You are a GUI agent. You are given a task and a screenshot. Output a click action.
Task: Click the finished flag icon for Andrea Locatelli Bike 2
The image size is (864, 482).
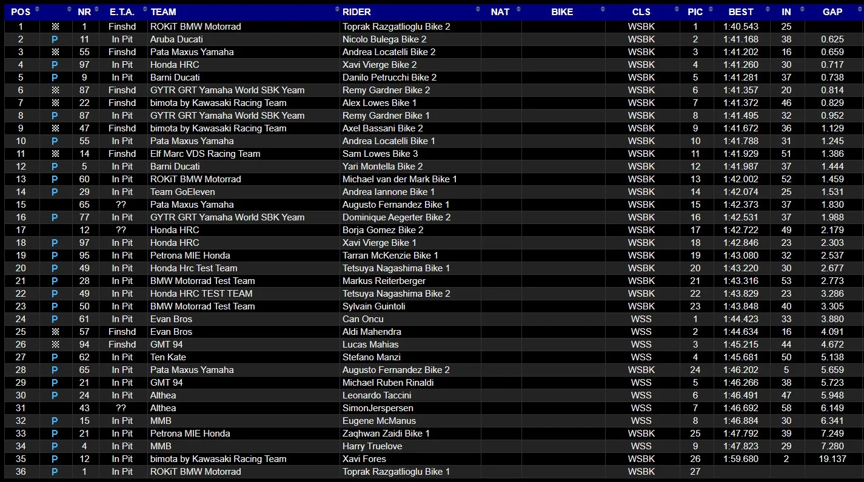click(x=55, y=52)
